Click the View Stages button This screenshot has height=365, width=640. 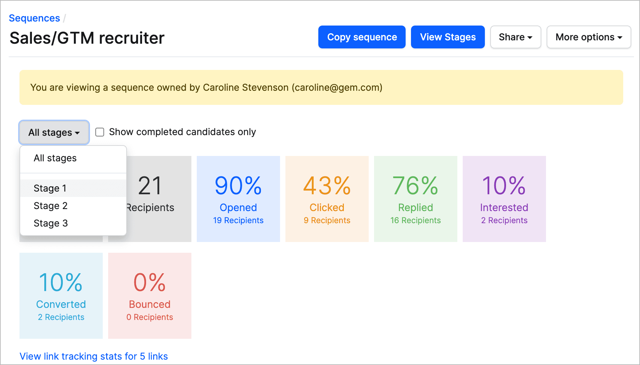pos(448,37)
